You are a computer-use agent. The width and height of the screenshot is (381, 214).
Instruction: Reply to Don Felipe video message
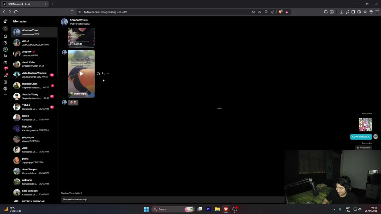[x=103, y=74]
